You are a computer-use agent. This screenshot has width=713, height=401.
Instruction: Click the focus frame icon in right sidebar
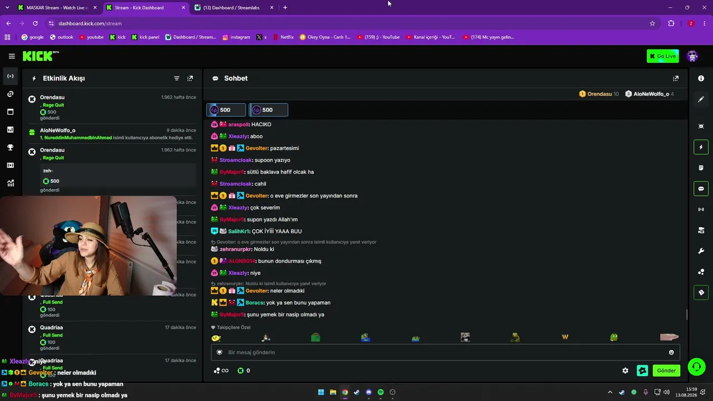(701, 126)
